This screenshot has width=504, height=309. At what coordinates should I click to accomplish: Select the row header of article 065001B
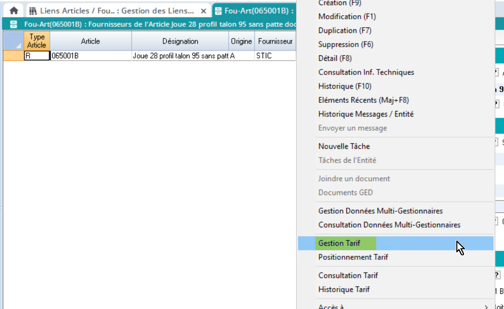(x=13, y=56)
